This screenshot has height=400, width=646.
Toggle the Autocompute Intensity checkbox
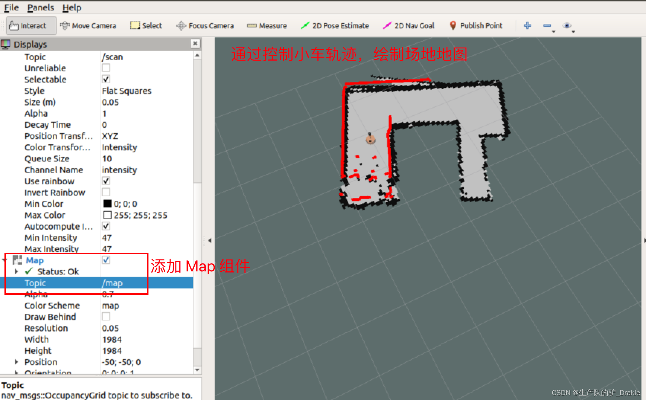coord(106,226)
